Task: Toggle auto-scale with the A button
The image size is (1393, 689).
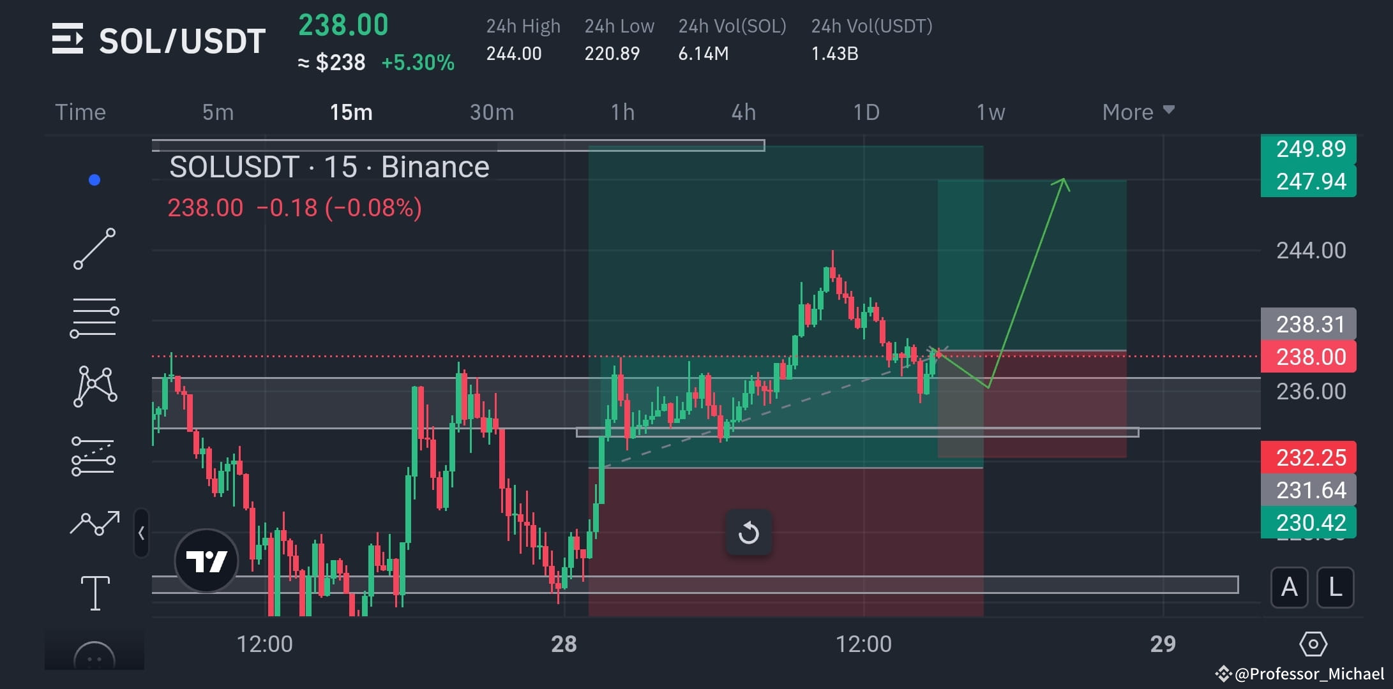Action: coord(1289,588)
